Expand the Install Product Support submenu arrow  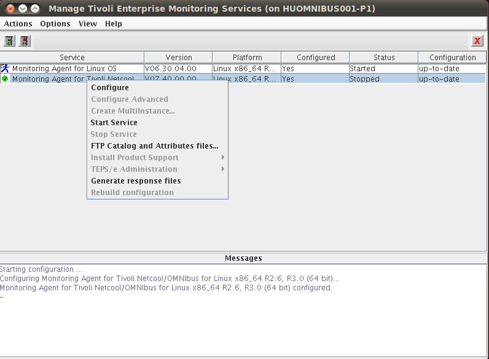(222, 157)
